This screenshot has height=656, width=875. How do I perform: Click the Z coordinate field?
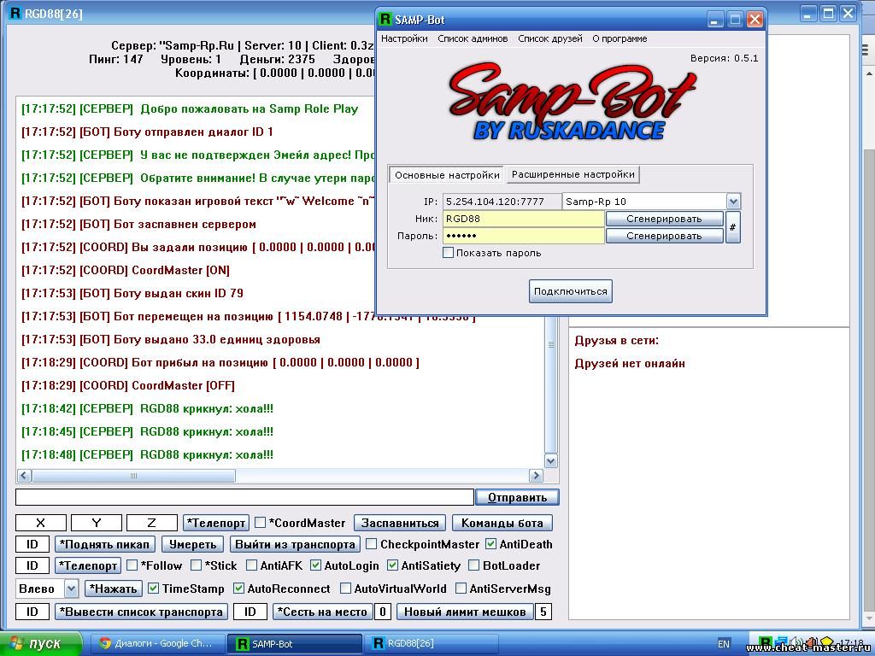152,523
